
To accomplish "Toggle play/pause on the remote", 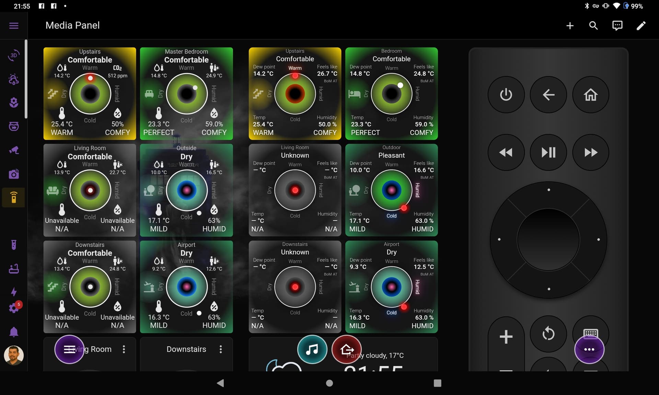I will 548,152.
